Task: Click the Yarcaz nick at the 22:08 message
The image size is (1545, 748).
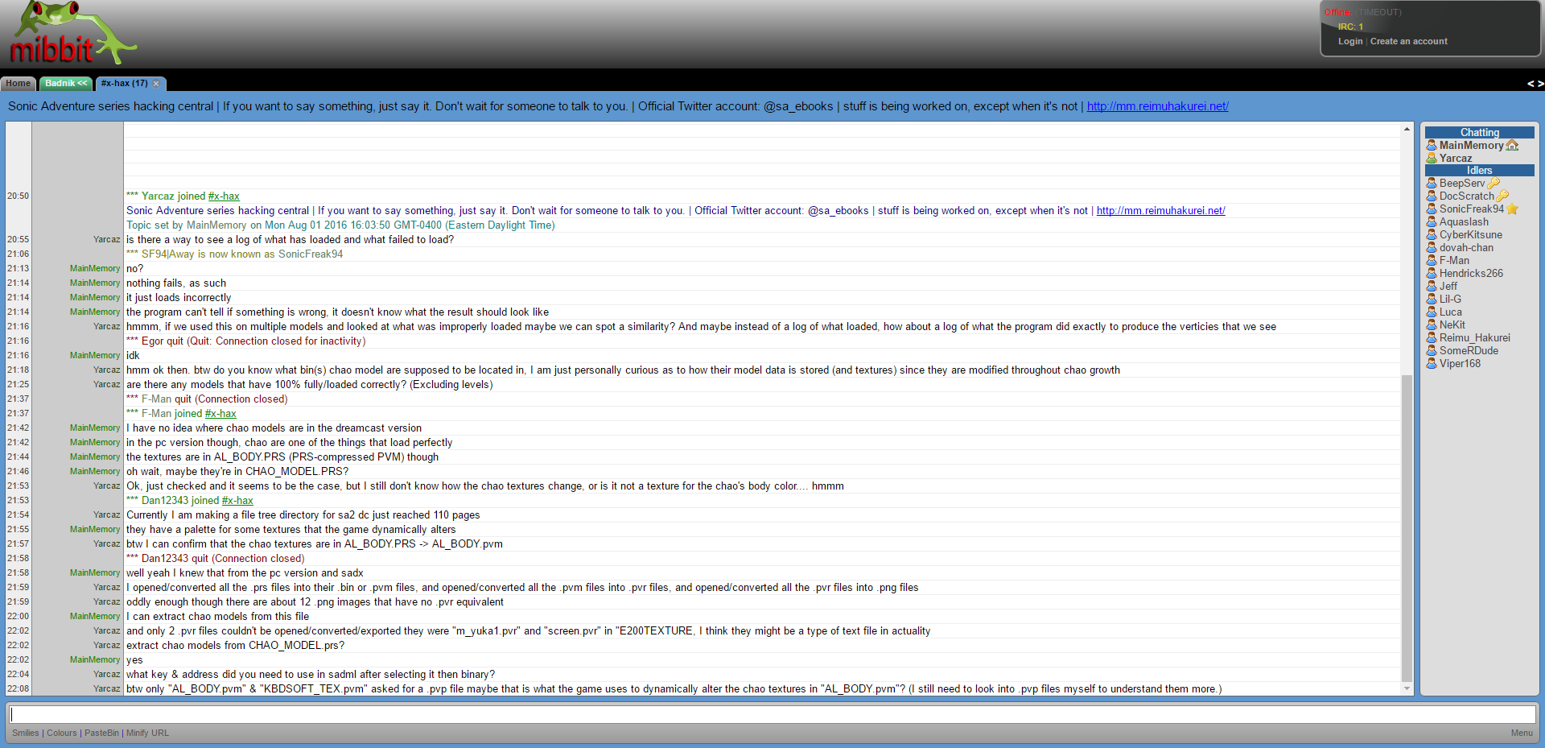Action: (106, 689)
